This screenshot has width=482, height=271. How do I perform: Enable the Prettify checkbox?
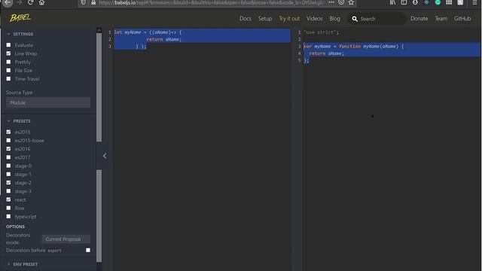[8, 62]
